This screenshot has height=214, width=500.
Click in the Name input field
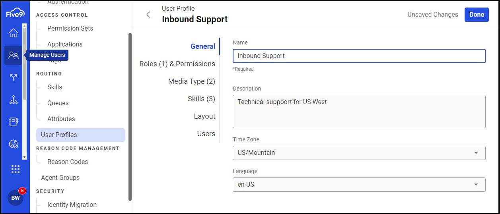359,56
